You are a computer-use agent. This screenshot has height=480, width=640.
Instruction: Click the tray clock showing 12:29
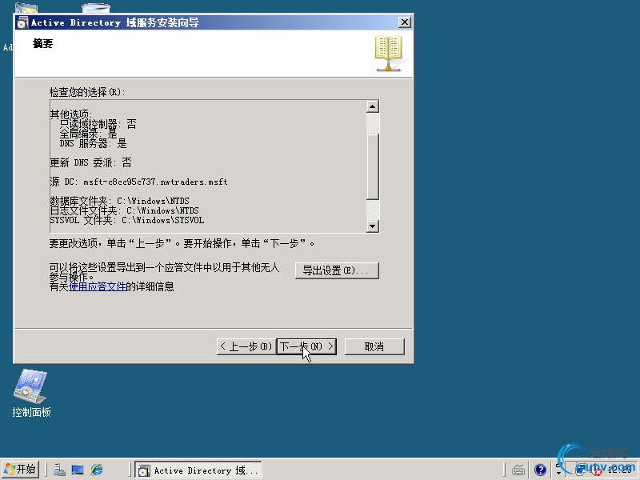point(619,470)
